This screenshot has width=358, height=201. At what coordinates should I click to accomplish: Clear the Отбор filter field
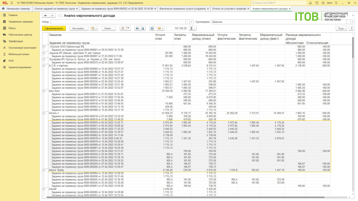point(192,22)
